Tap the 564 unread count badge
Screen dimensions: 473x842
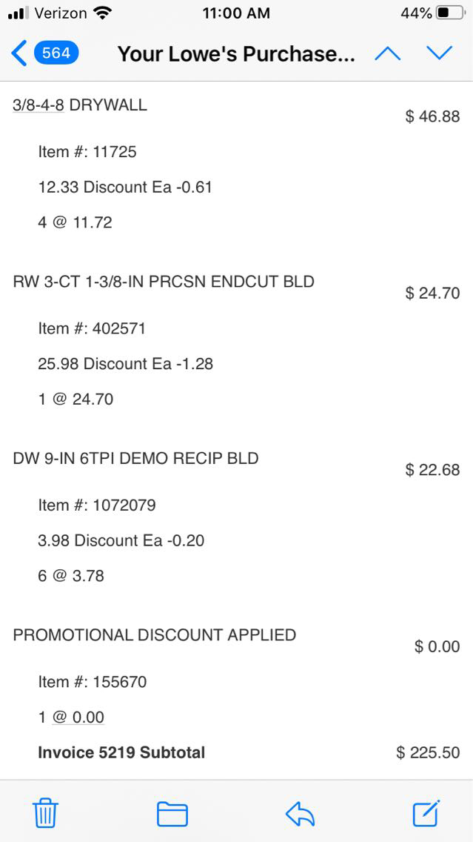tap(56, 53)
